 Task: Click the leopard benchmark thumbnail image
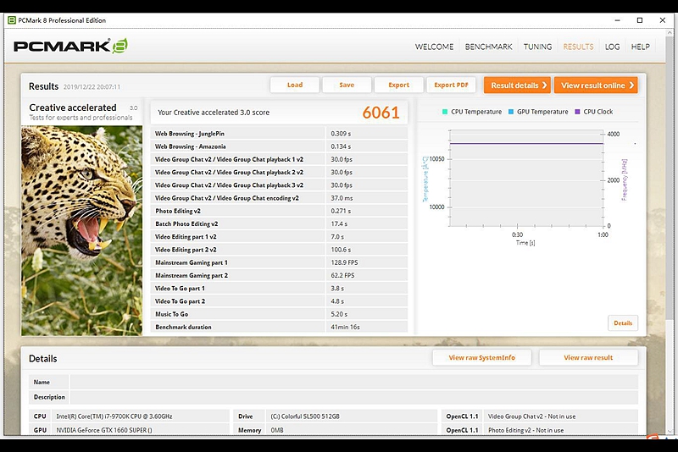(x=81, y=229)
